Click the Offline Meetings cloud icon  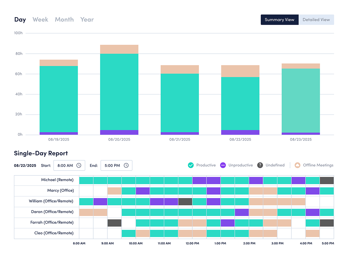[x=297, y=165]
